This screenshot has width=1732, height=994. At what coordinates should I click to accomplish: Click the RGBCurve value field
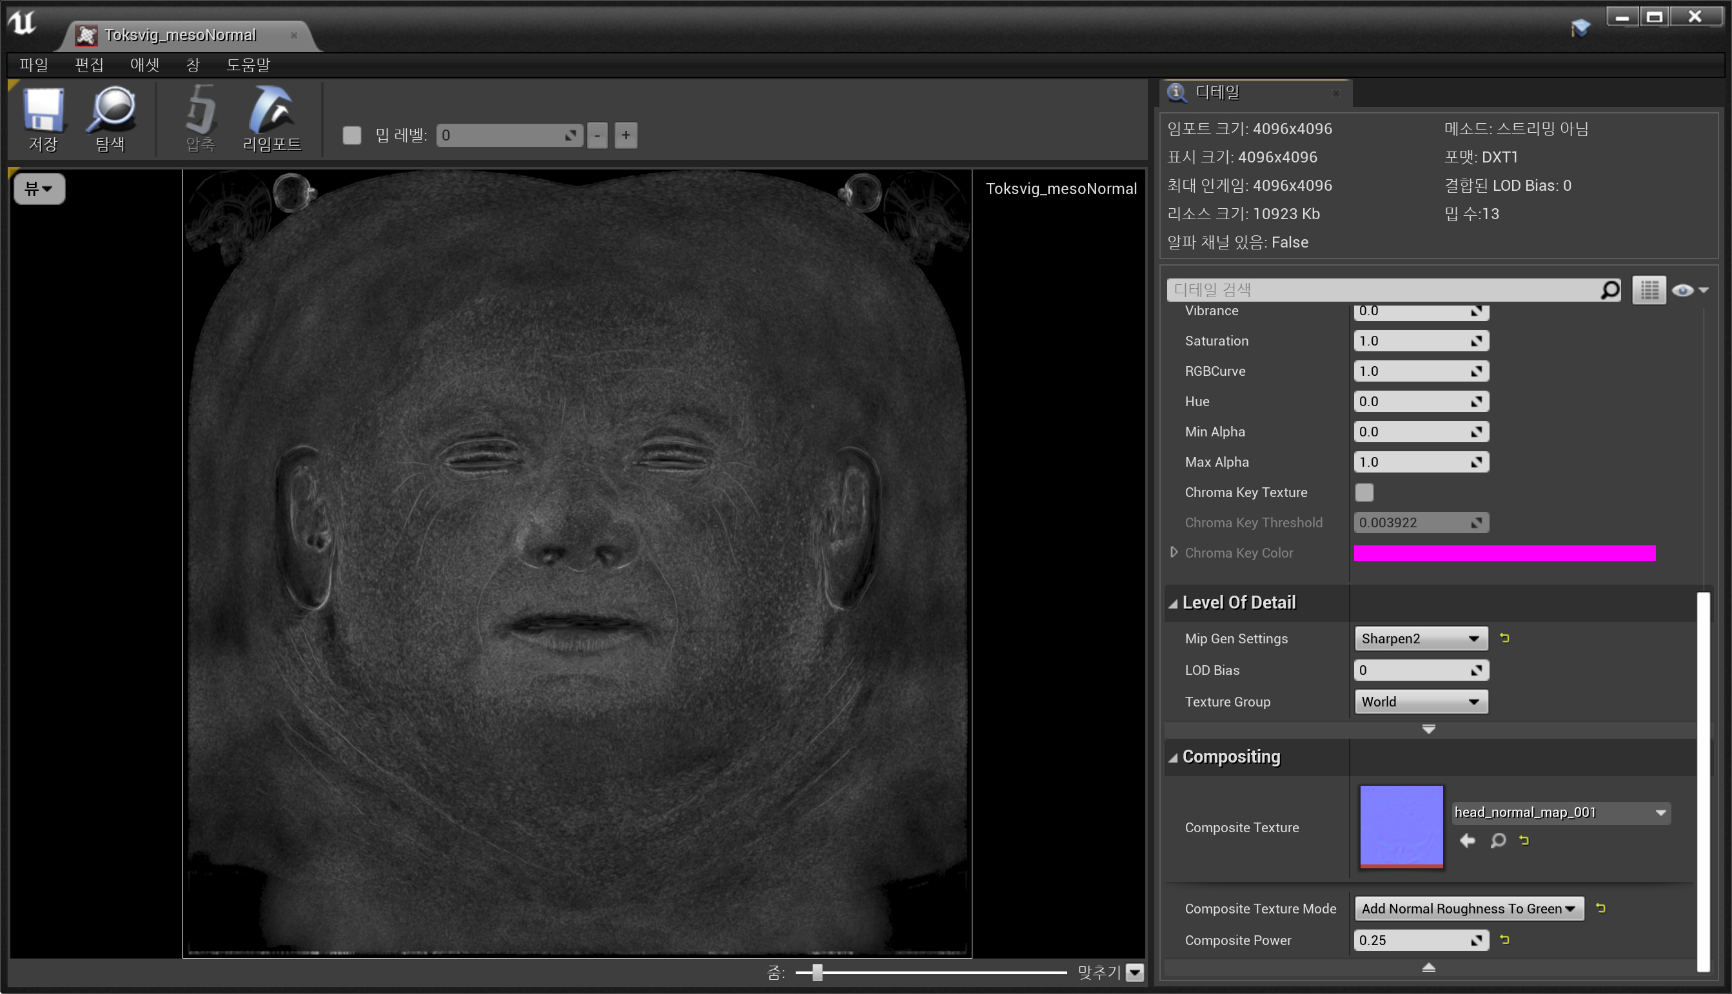click(x=1421, y=371)
